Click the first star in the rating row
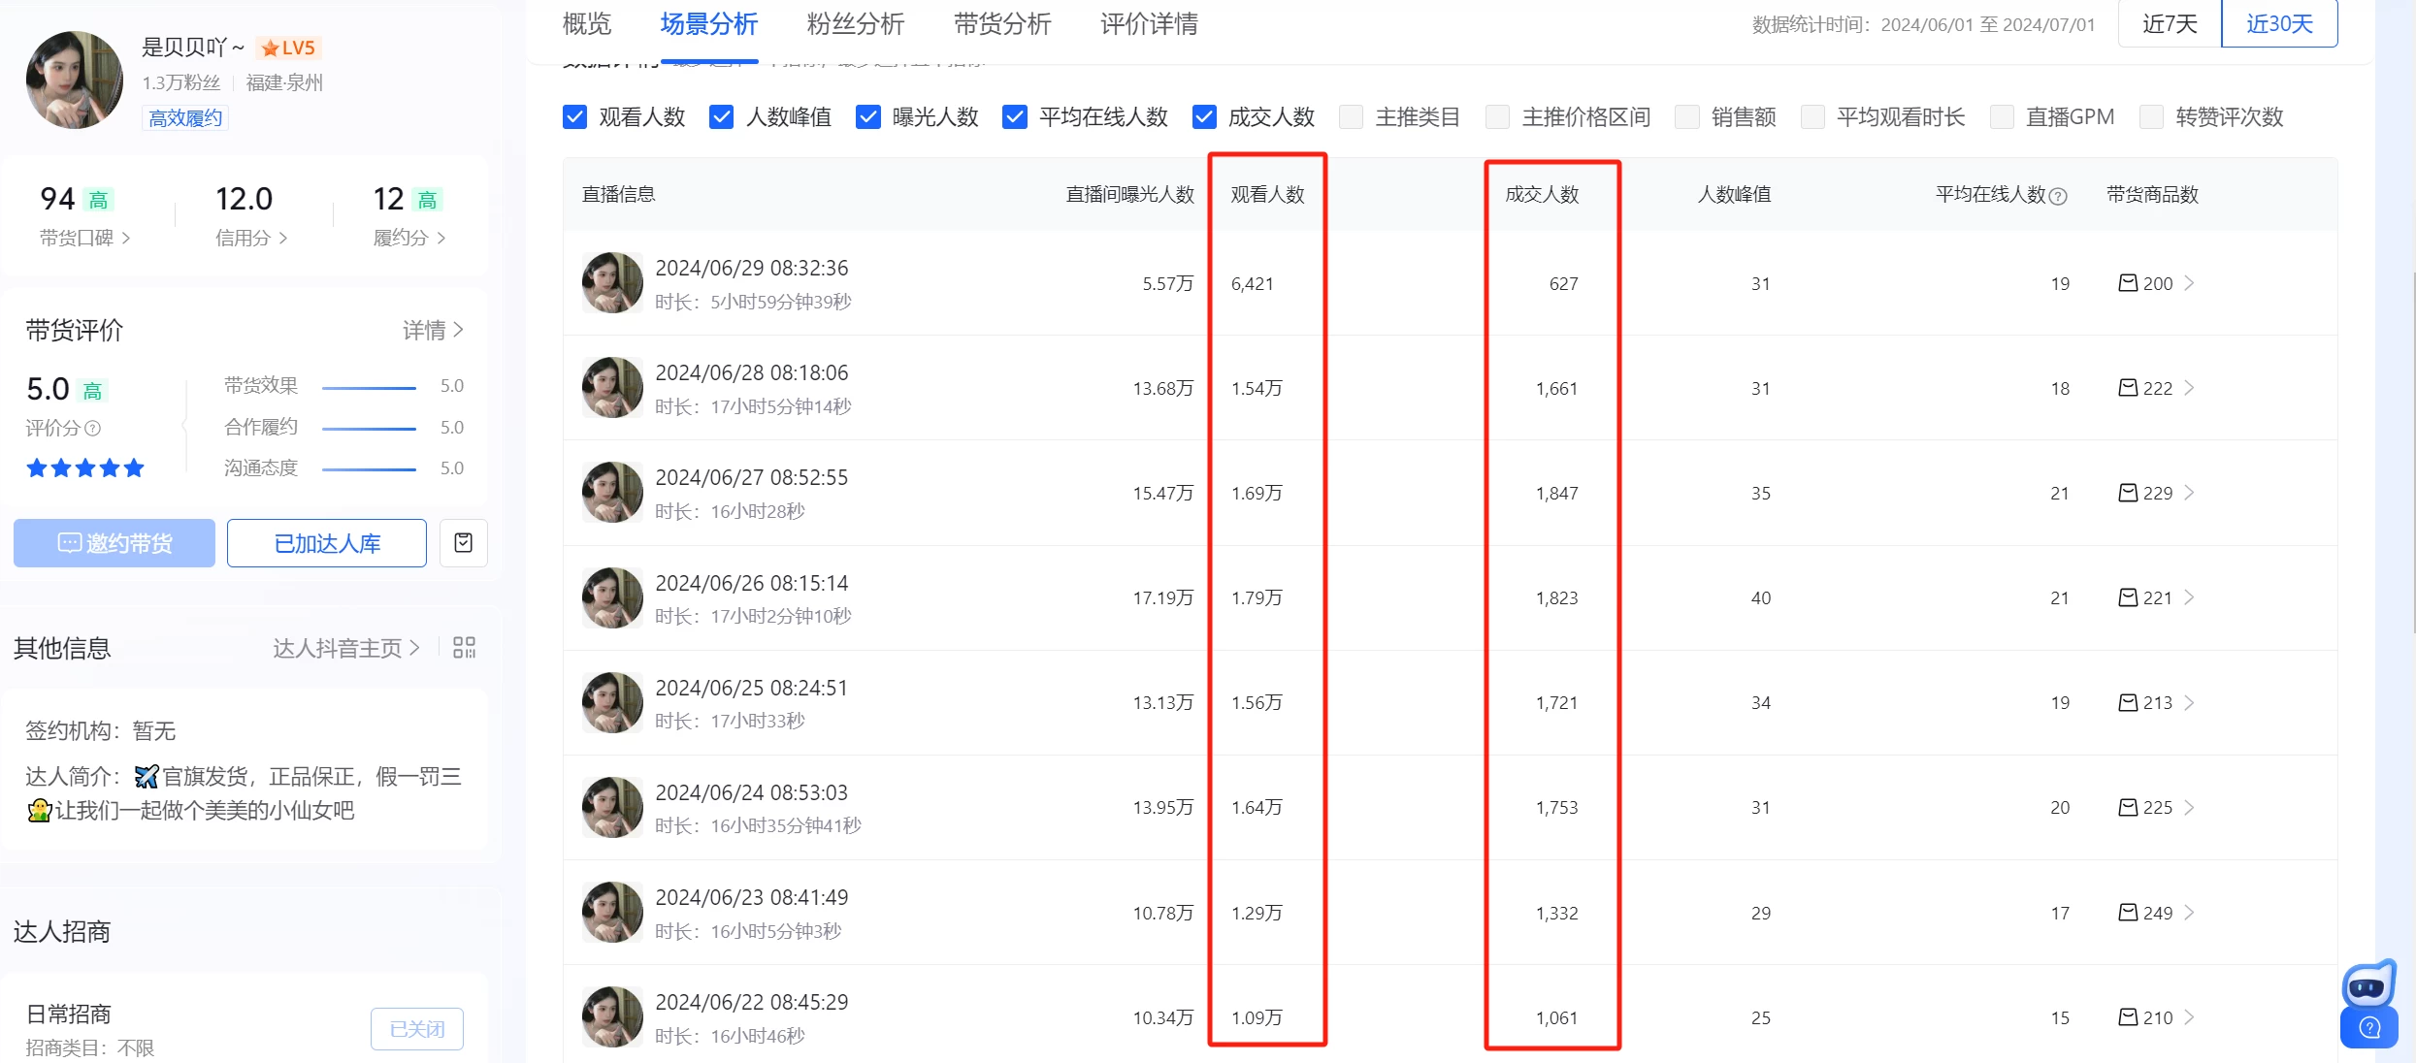 click(37, 467)
